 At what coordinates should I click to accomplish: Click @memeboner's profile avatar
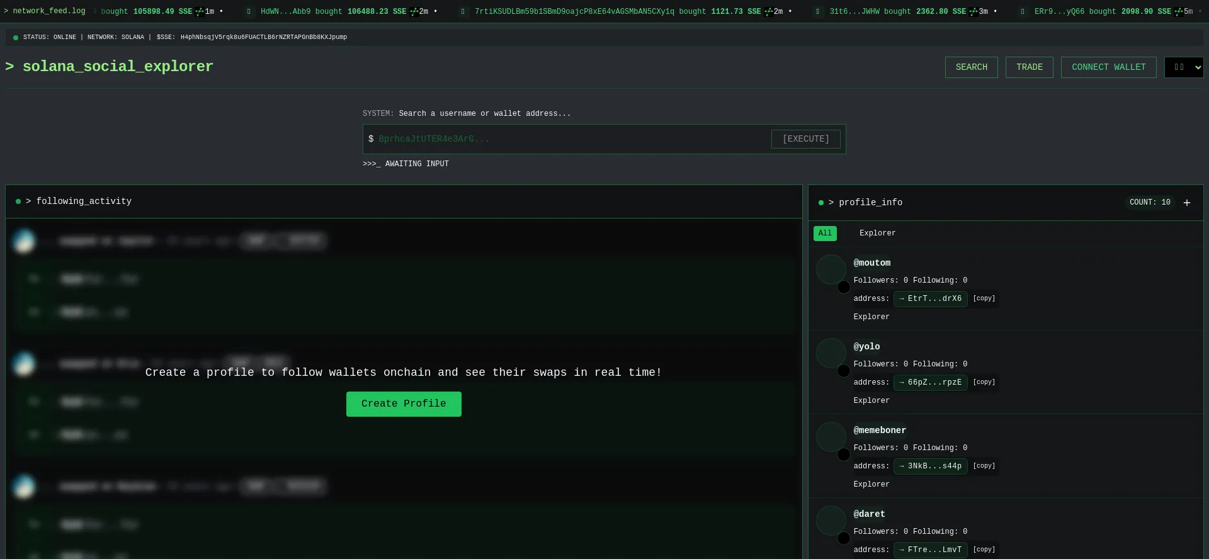(831, 437)
